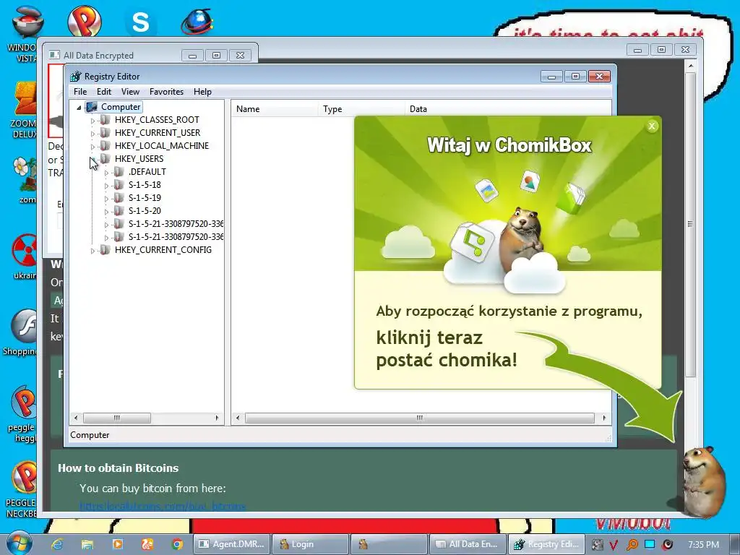Viewport: 740px width, 555px height.
Task: Open the globe browser desktop icon
Action: (x=197, y=22)
